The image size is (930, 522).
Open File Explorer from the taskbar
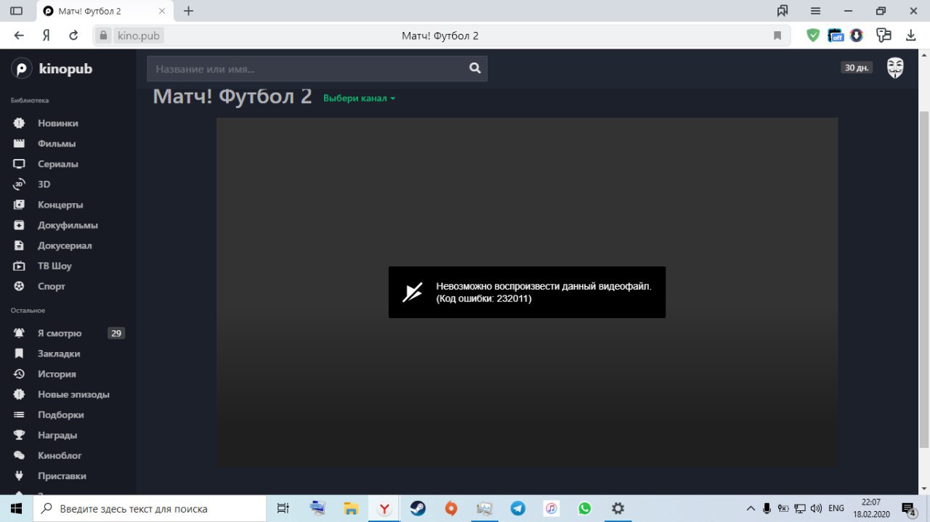point(351,508)
